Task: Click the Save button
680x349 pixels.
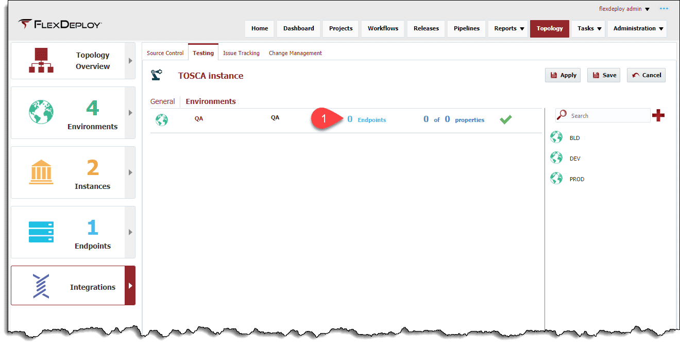Action: pos(604,75)
